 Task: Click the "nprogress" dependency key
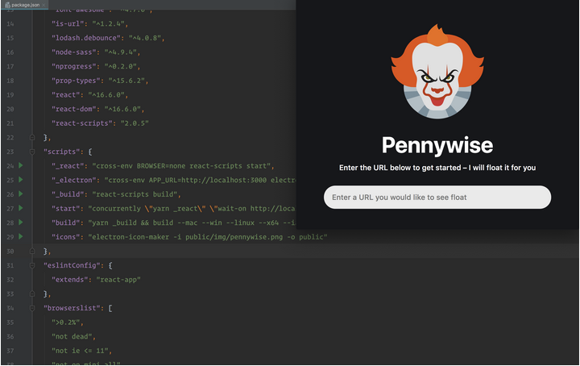point(73,66)
